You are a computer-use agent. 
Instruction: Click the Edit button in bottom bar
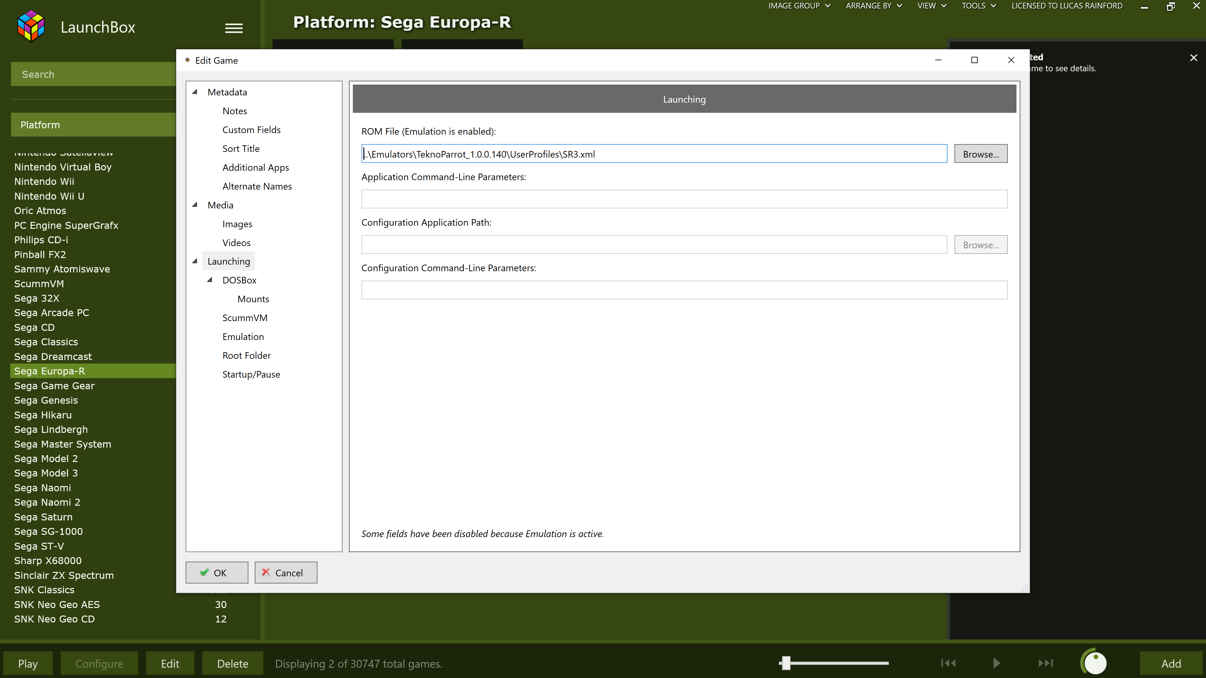coord(170,664)
